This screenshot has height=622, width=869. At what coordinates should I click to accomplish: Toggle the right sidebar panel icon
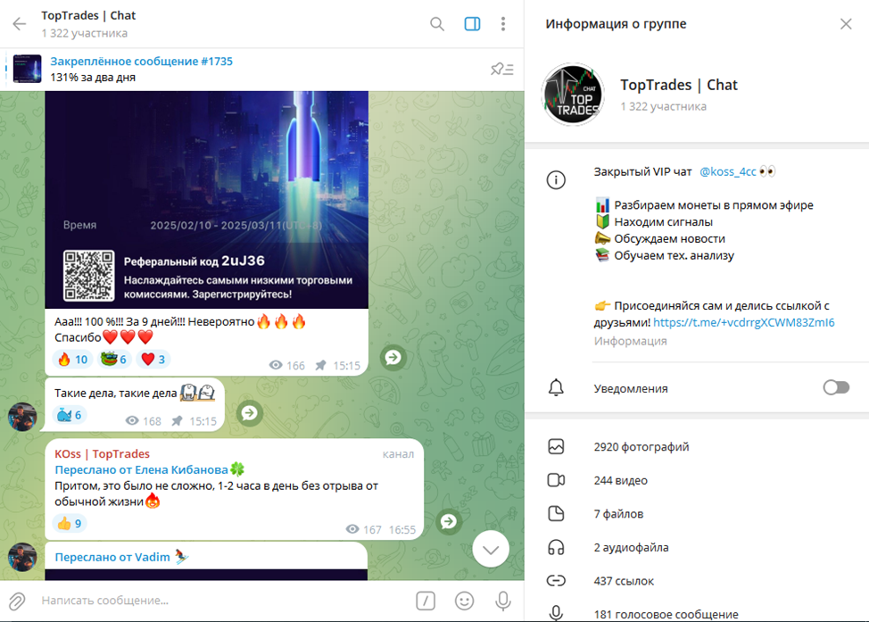click(x=472, y=24)
